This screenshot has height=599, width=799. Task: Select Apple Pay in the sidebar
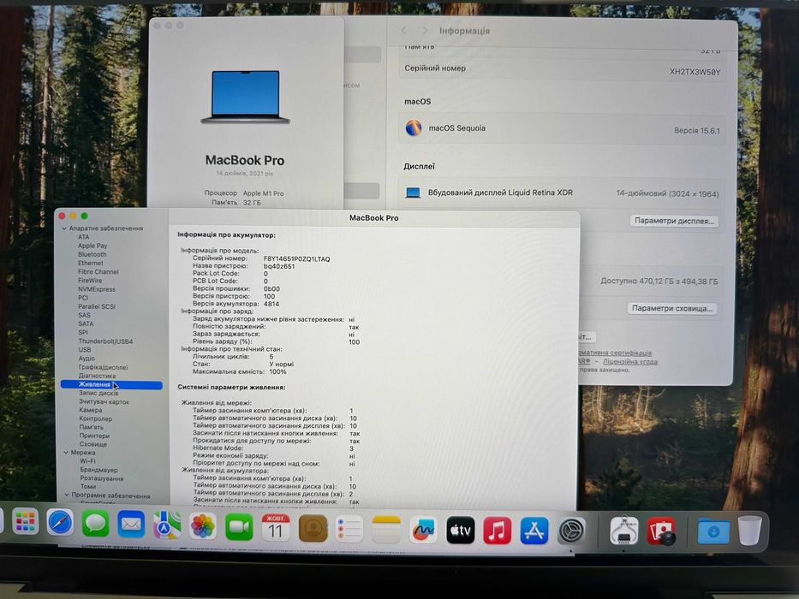point(92,246)
